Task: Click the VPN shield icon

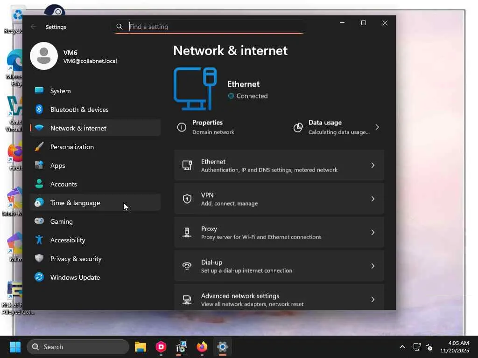Action: pos(187,199)
